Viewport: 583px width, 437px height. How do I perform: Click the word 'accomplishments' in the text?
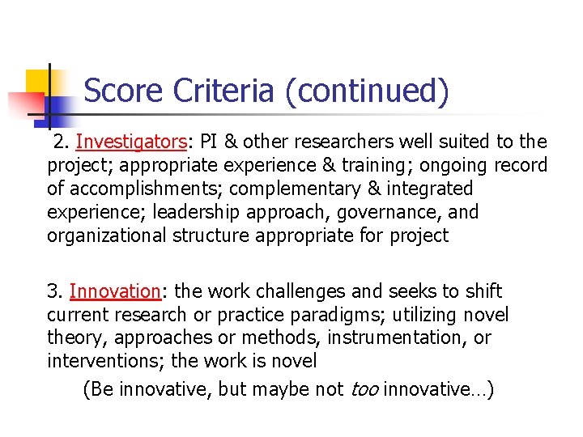144,189
